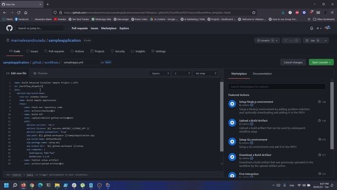The width and height of the screenshot is (337, 190).
Task: Open the sampleapplication repository title link
Action: click(x=64, y=41)
